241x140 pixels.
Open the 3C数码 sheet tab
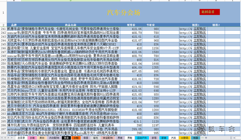[x=184, y=138]
